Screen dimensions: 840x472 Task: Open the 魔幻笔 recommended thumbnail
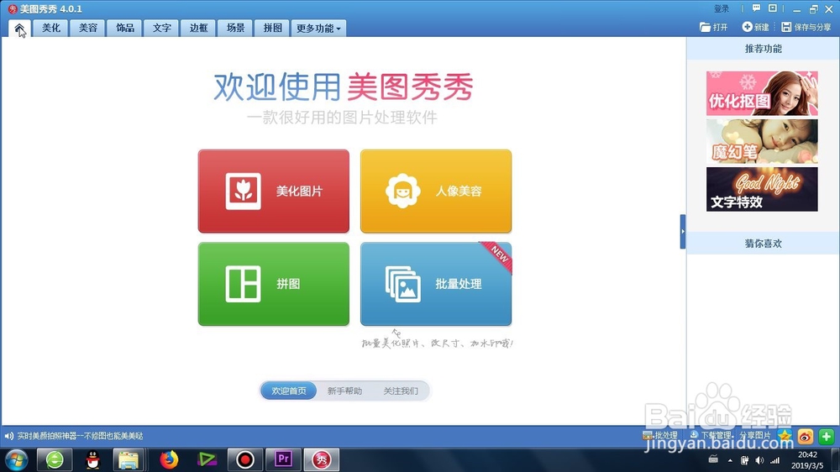pyautogui.click(x=762, y=141)
